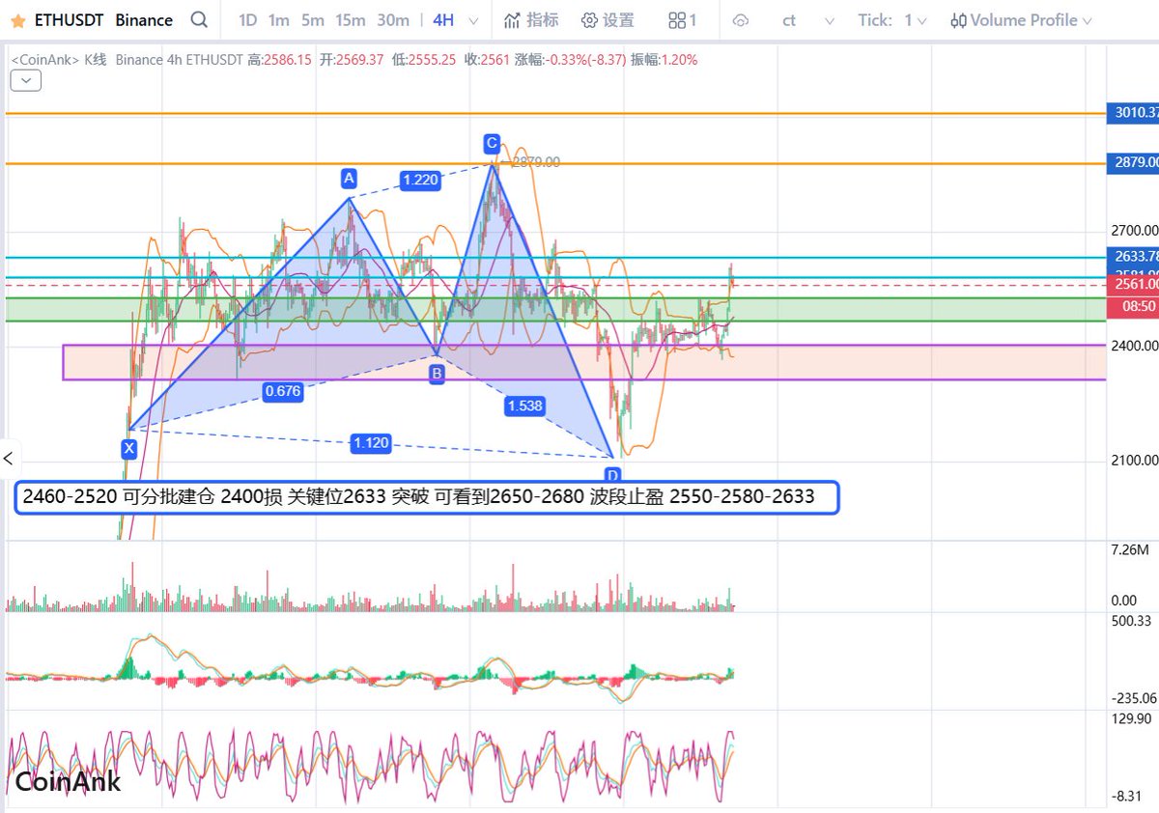This screenshot has width=1159, height=813.
Task: Open the timeframe chevron next to 4H
Action: click(475, 19)
